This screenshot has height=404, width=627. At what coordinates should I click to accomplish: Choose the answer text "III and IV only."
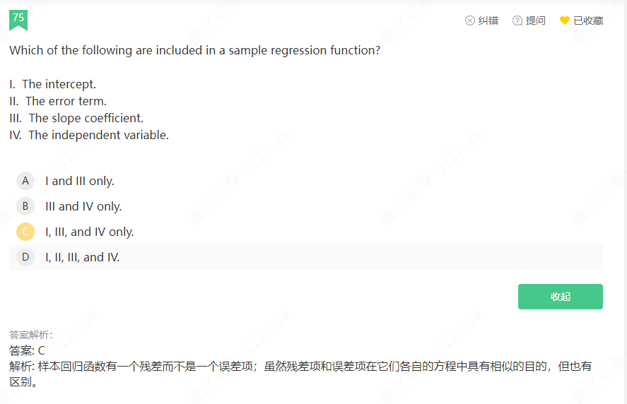pyautogui.click(x=83, y=206)
